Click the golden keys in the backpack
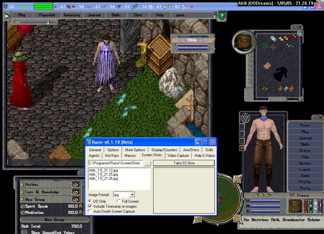Viewport: 324px width, 234px height. pyautogui.click(x=265, y=89)
